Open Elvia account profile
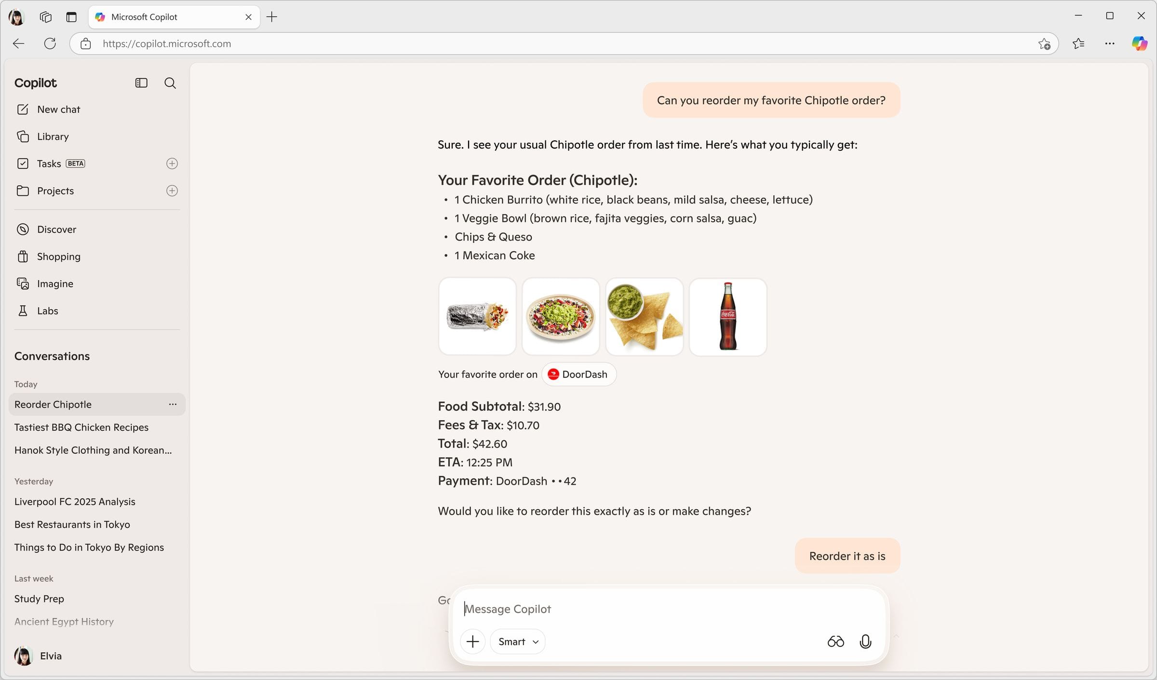 click(x=38, y=656)
